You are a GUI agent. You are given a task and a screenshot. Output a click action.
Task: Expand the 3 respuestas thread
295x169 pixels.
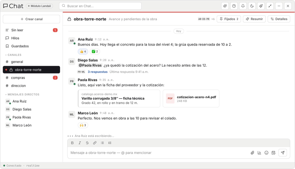pyautogui.click(x=98, y=72)
